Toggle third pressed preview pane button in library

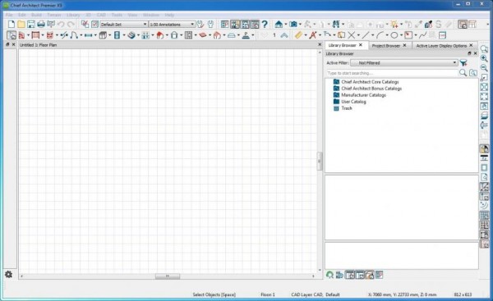[x=370, y=275]
